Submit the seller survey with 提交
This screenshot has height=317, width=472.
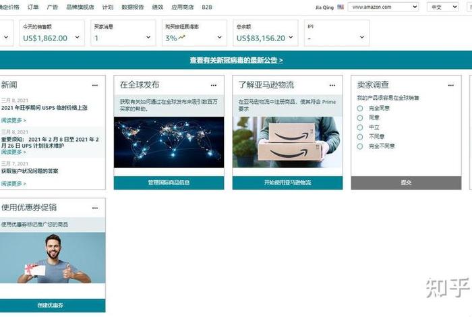click(406, 183)
